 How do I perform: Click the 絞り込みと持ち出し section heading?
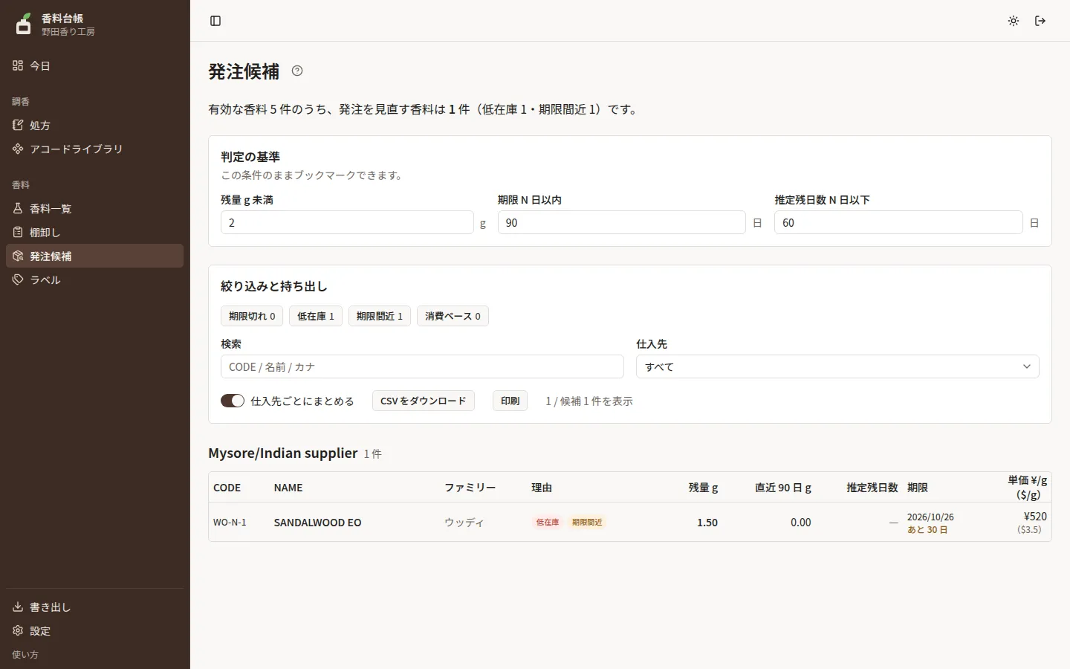click(x=274, y=286)
